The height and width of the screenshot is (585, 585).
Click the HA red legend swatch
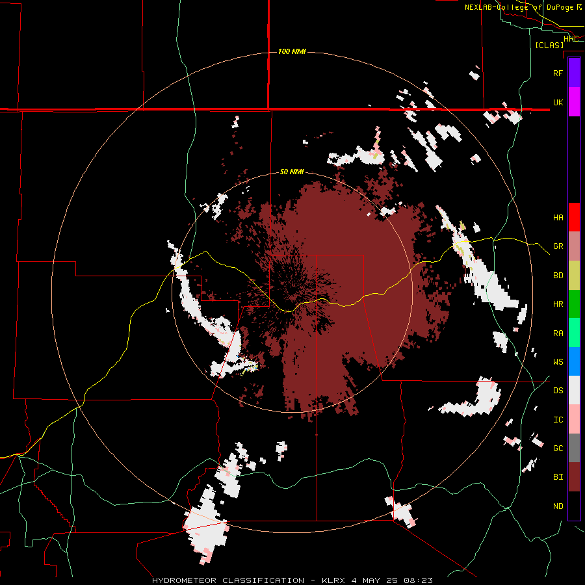(x=574, y=217)
